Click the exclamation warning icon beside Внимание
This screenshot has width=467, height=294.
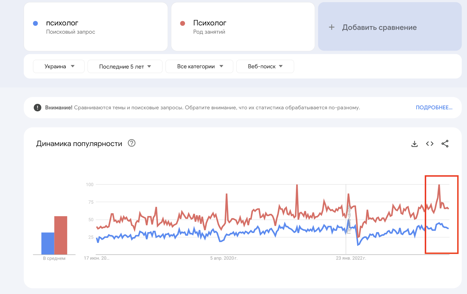click(x=37, y=108)
